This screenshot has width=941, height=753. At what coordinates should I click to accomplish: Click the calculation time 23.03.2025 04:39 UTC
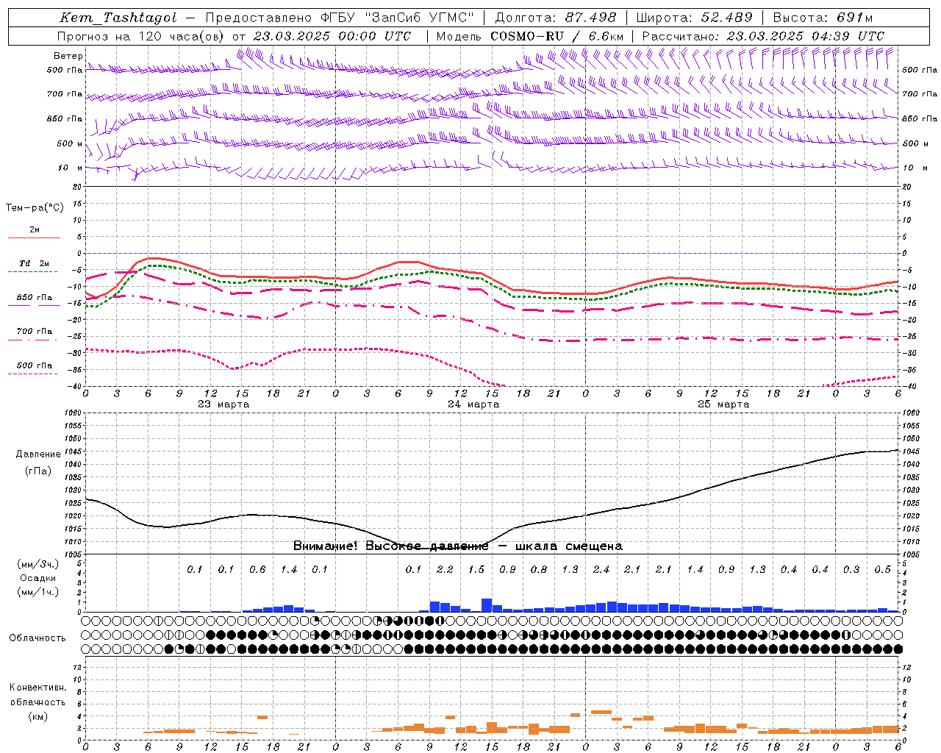click(805, 36)
